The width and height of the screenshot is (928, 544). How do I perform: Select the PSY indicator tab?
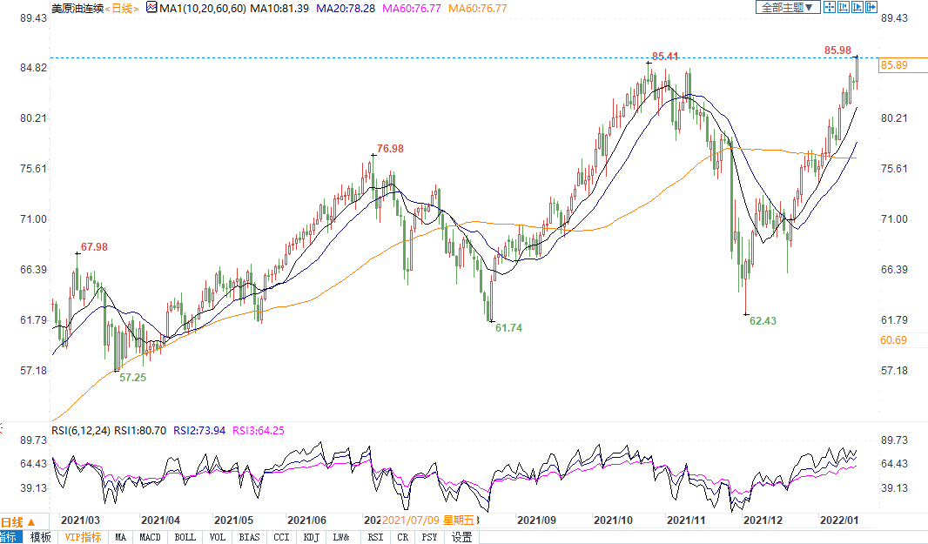[430, 537]
